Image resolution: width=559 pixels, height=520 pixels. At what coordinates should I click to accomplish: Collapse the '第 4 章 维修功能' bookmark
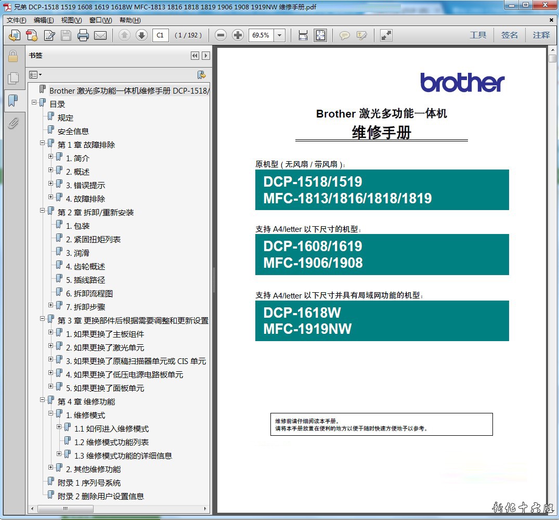tap(43, 399)
